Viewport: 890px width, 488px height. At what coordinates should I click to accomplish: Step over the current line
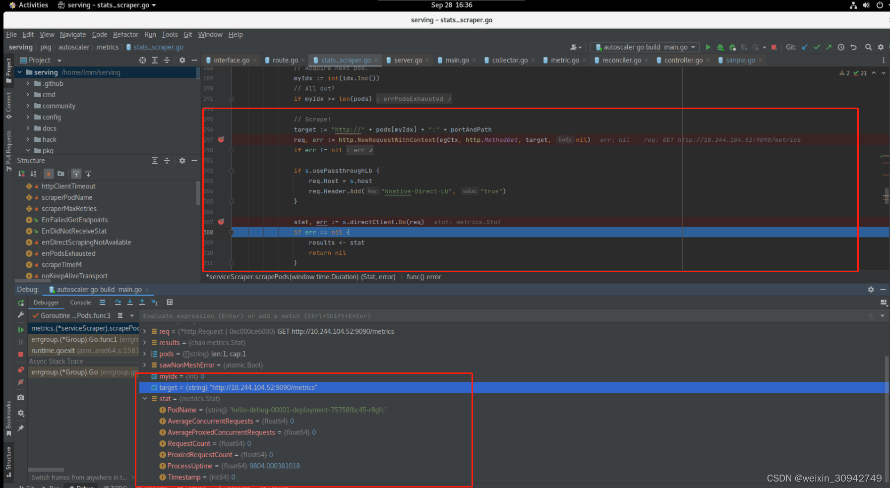118,302
